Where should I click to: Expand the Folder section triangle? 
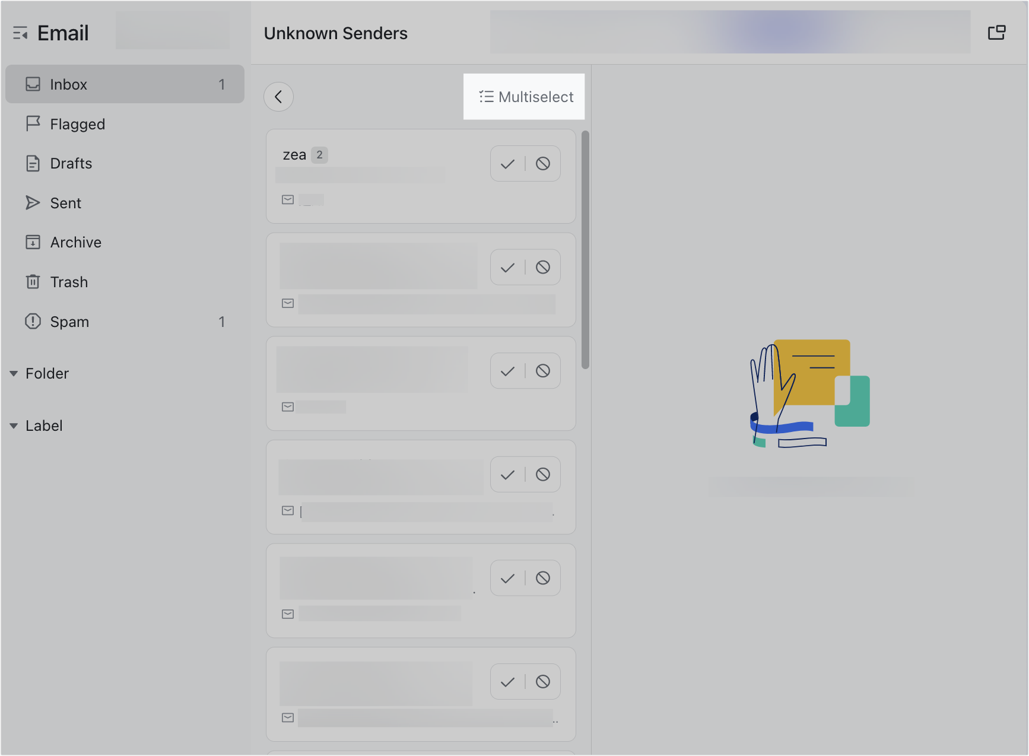point(14,373)
